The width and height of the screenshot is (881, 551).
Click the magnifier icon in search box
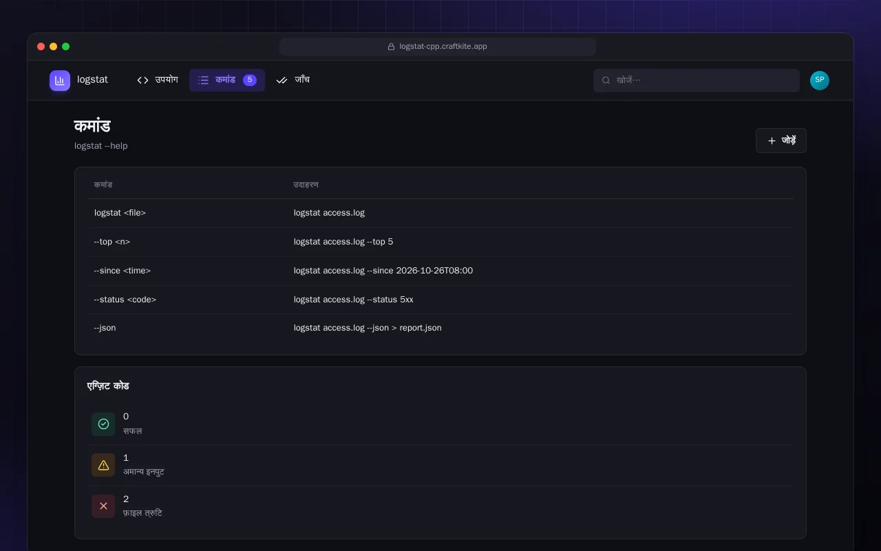(x=606, y=81)
